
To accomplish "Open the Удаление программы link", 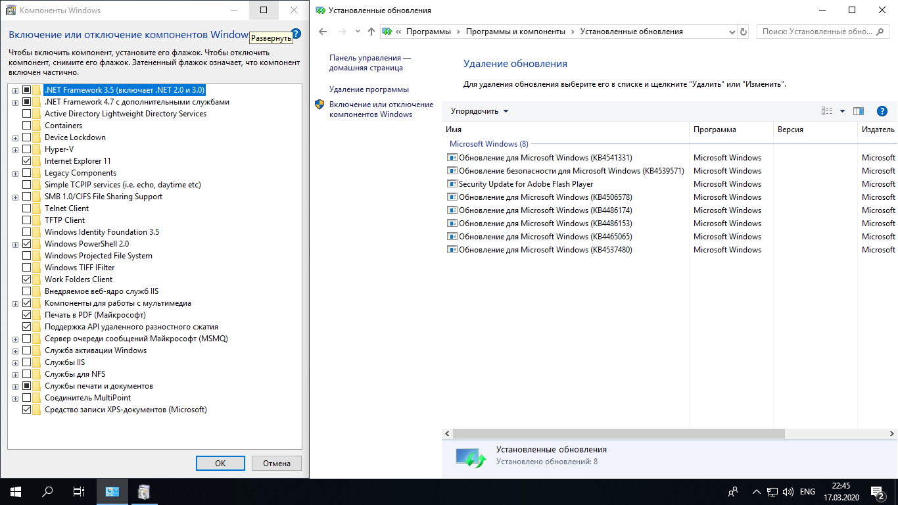I will [x=369, y=89].
